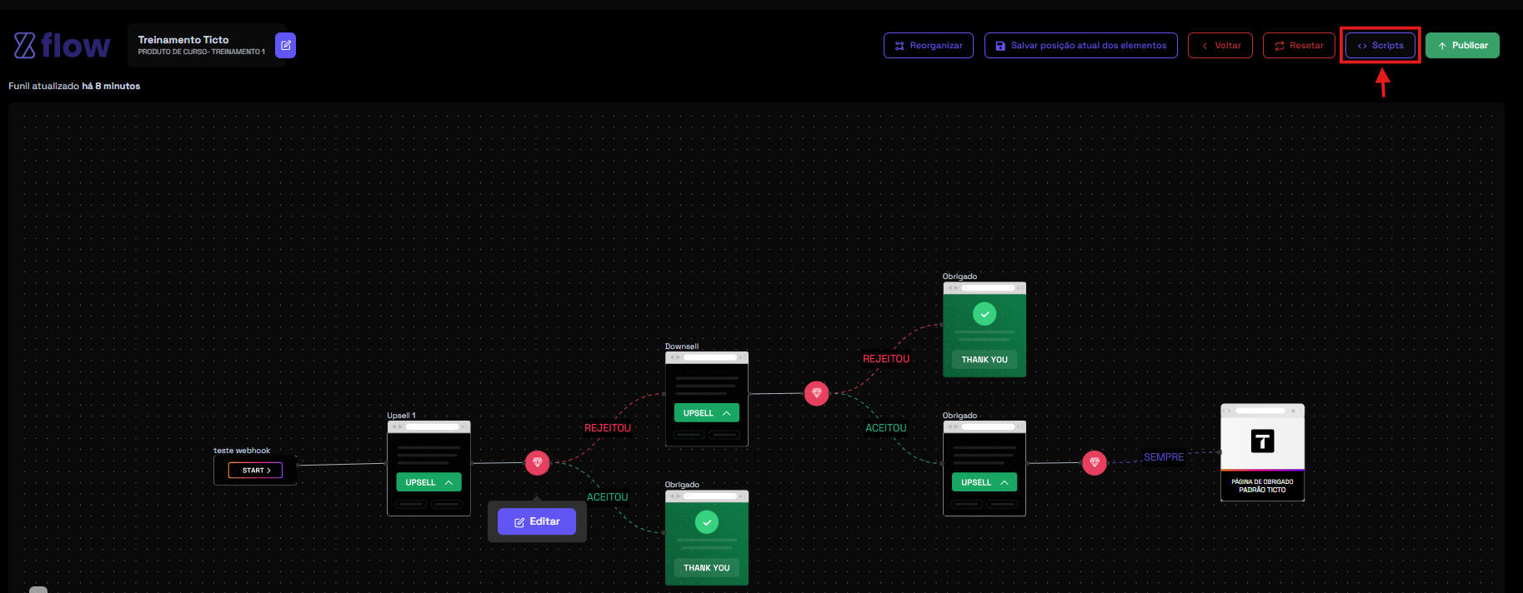Select the START node of teste webhook

255,471
